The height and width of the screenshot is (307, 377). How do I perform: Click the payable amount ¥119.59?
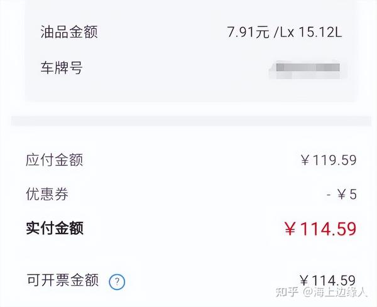329,160
